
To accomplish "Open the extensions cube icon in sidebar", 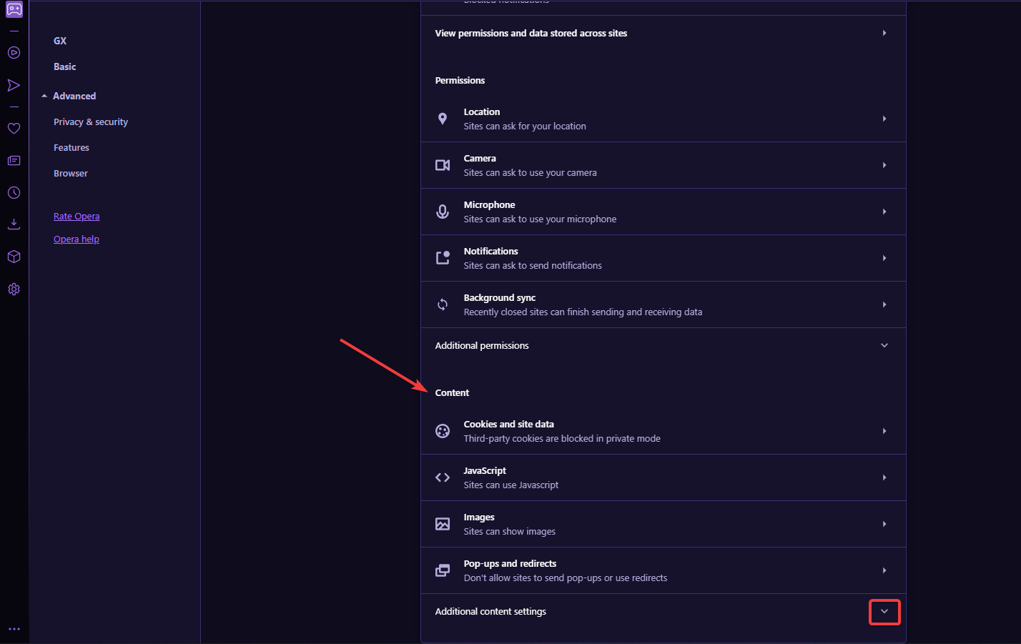I will tap(14, 257).
